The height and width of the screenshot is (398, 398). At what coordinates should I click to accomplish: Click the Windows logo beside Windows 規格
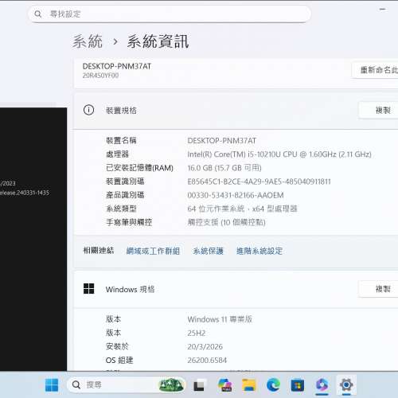[88, 289]
